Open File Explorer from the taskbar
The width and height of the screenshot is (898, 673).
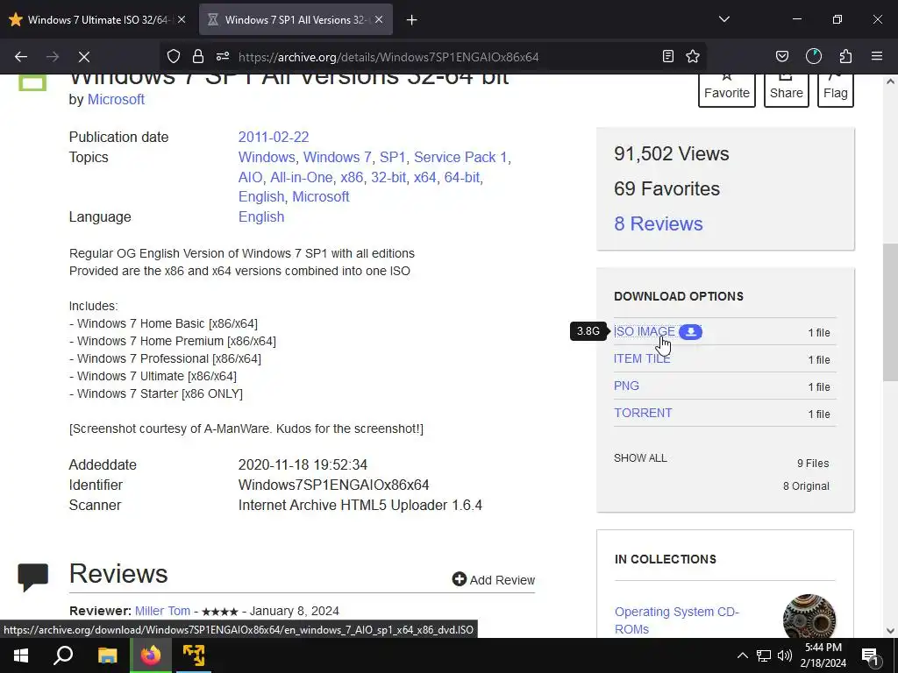click(107, 655)
